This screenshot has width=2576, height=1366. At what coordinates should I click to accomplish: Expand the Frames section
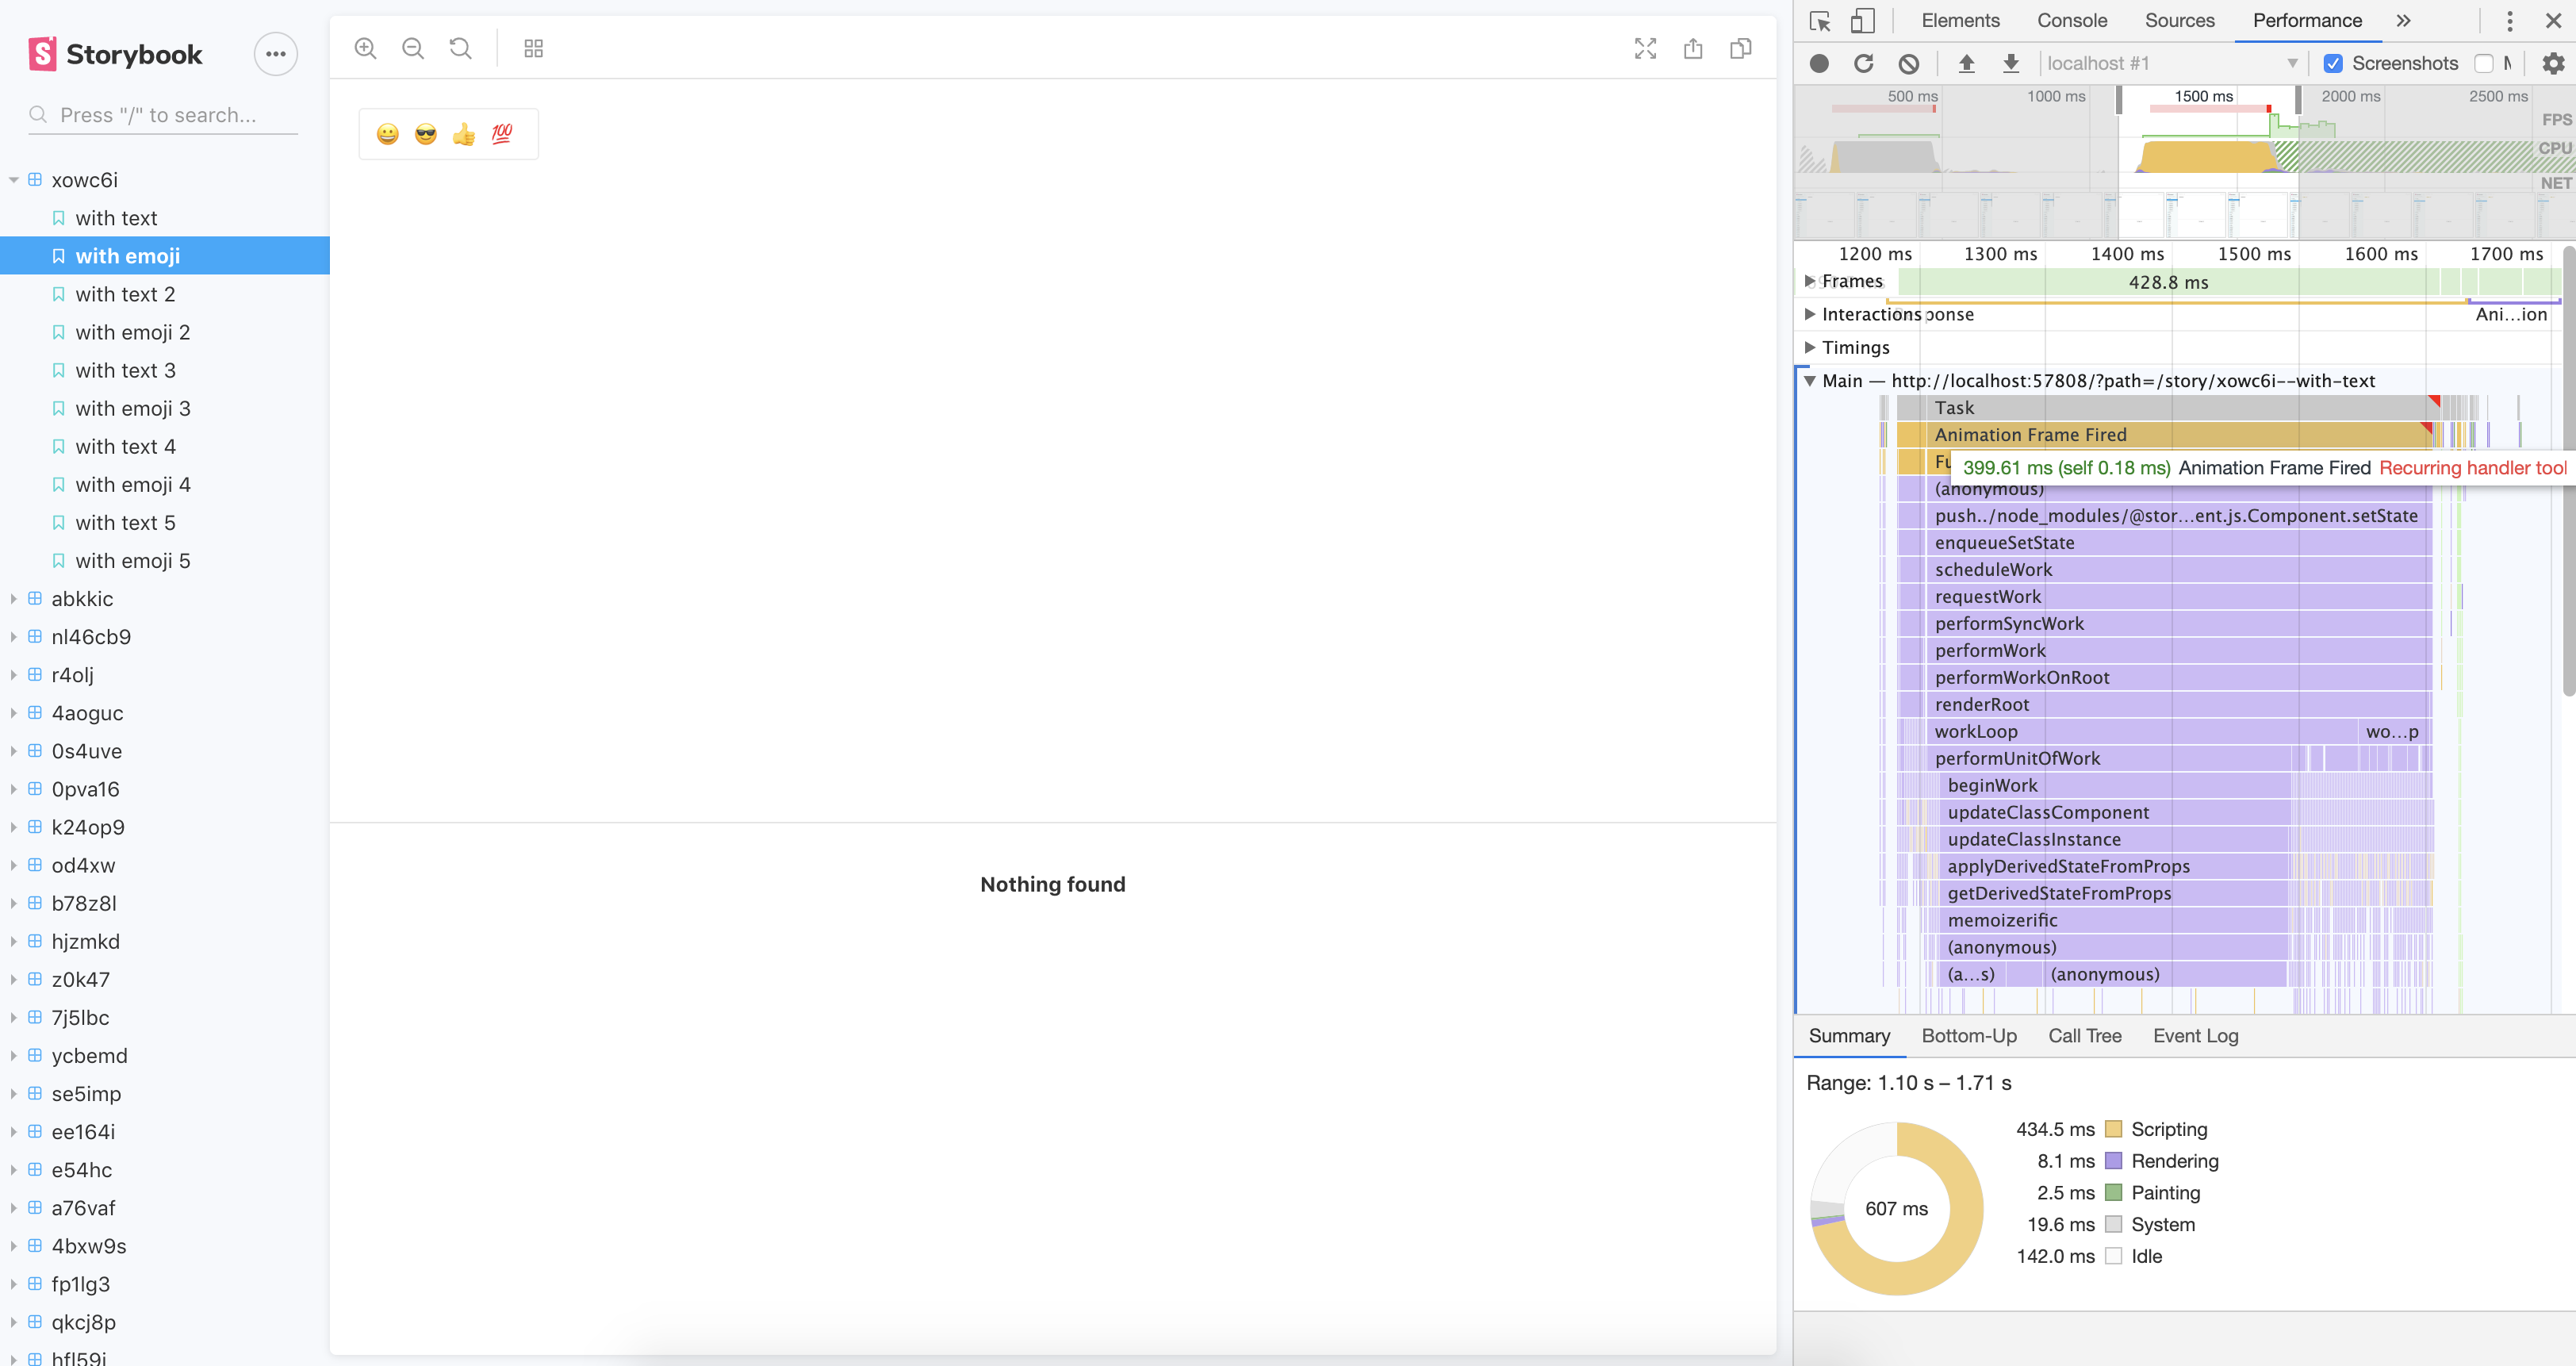click(1810, 281)
